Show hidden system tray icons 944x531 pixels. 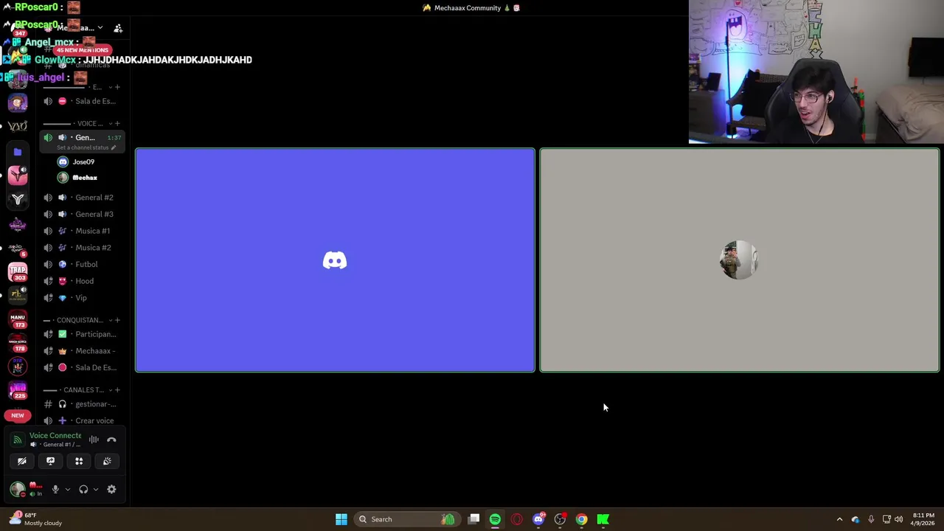839,519
